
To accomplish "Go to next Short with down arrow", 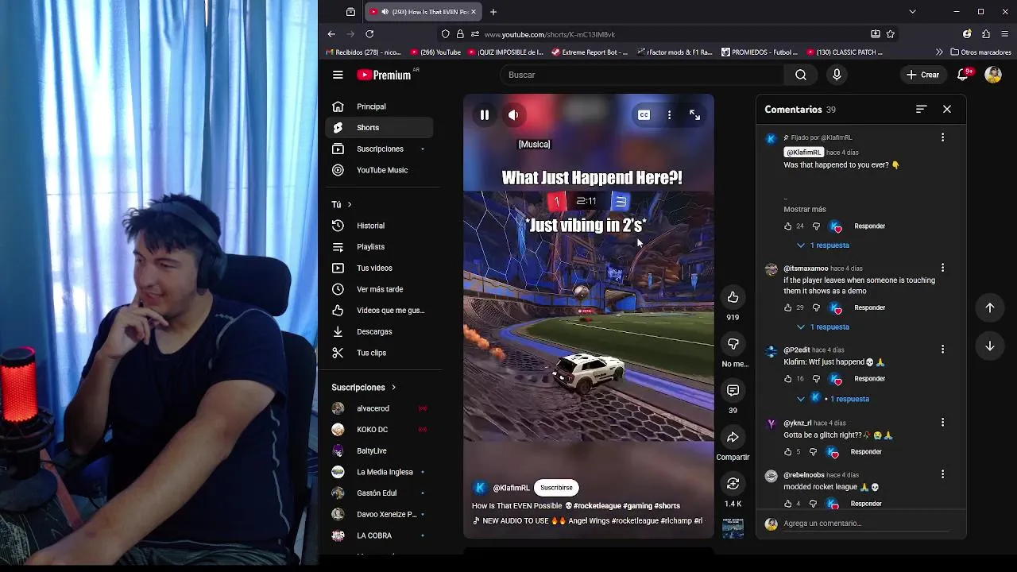I will pos(990,346).
